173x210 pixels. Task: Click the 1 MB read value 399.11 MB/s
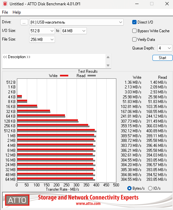[156, 136]
